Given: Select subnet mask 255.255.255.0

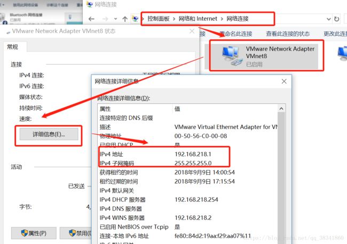Looking at the screenshot, I should pos(193,163).
